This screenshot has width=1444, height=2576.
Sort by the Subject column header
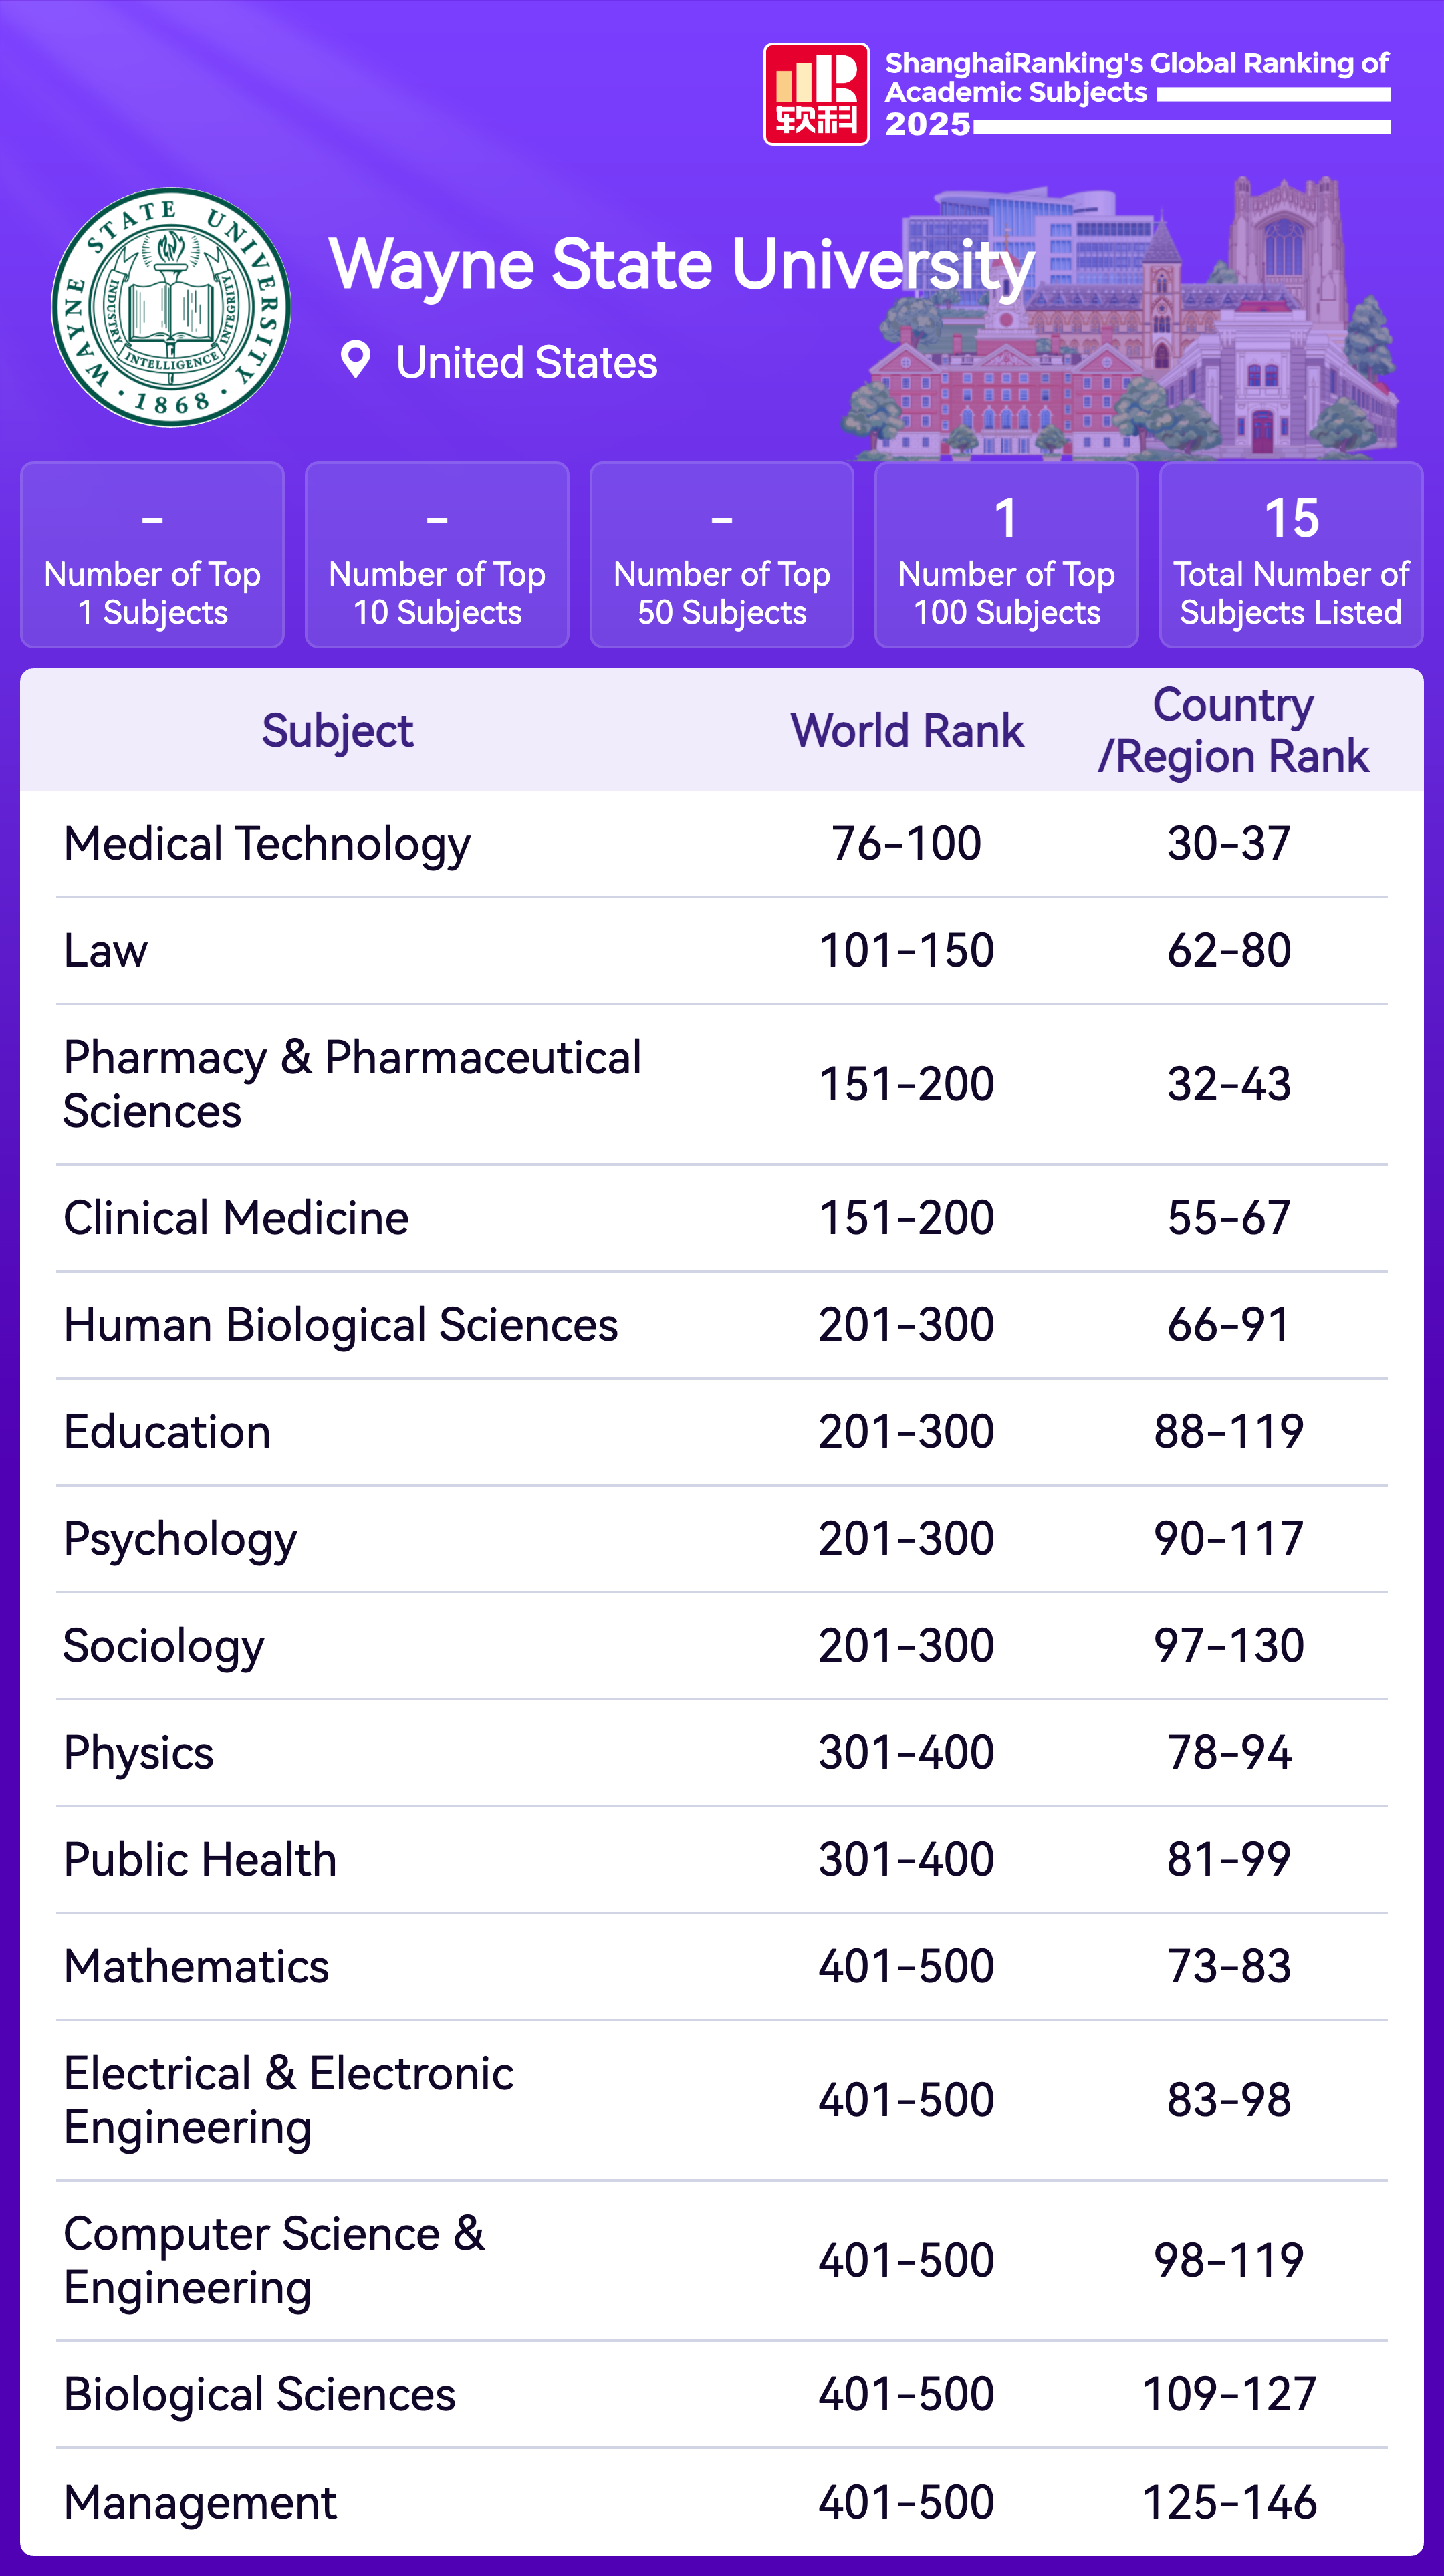(337, 731)
